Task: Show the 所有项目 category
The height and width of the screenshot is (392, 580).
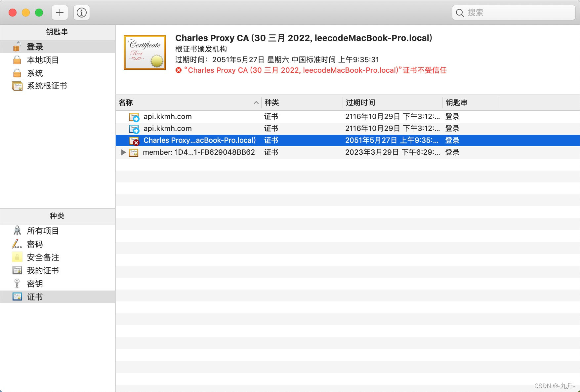Action: 58,231
